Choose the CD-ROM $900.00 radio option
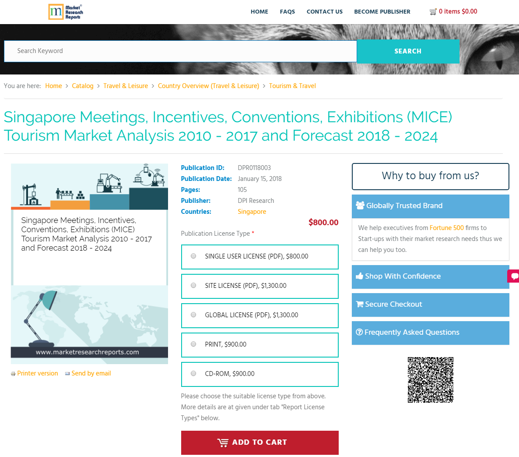This screenshot has height=457, width=519. [193, 373]
